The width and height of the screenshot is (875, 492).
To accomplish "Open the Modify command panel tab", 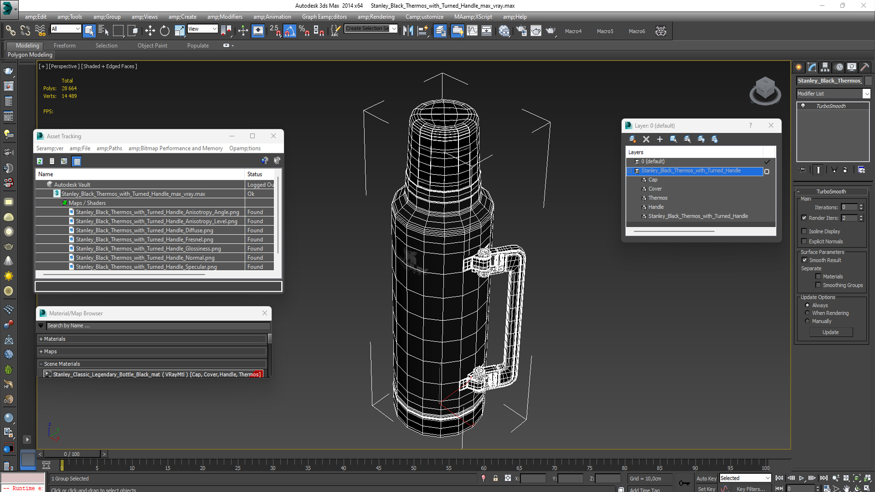I will coord(812,67).
